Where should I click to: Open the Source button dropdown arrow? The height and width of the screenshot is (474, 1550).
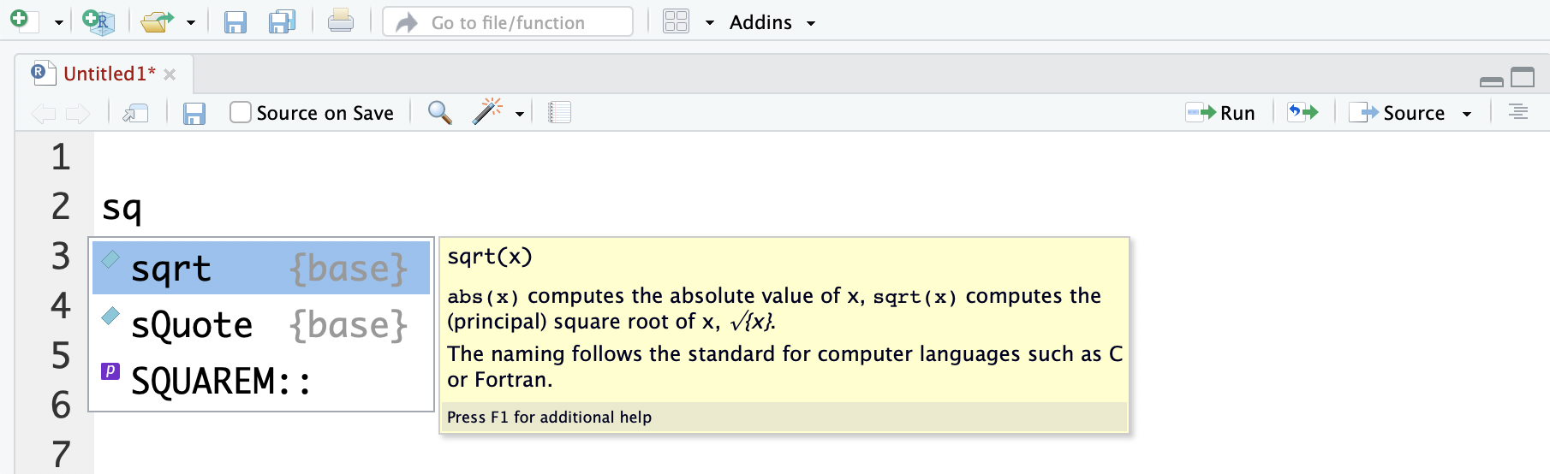pos(1467,114)
